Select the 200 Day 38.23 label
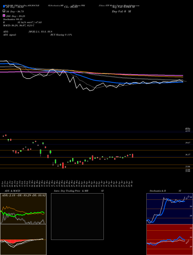 point(15,16)
